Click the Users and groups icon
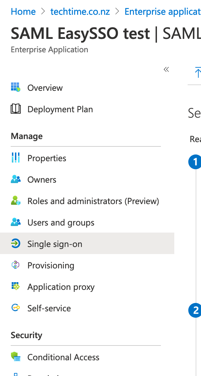The width and height of the screenshot is (201, 376). click(x=16, y=222)
